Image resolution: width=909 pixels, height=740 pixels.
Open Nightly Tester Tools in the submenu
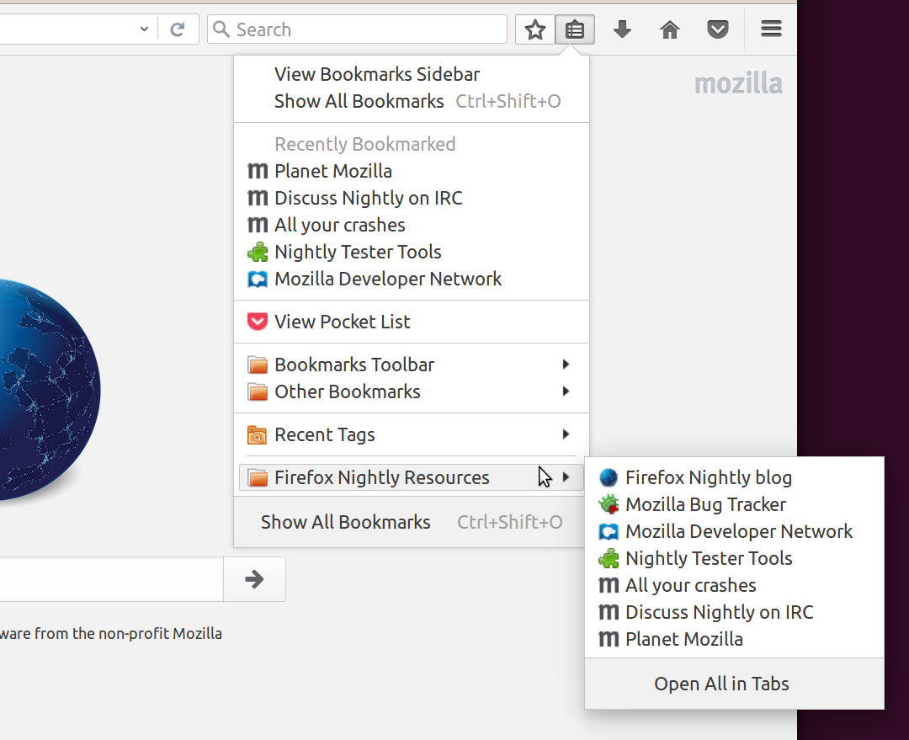(x=708, y=559)
